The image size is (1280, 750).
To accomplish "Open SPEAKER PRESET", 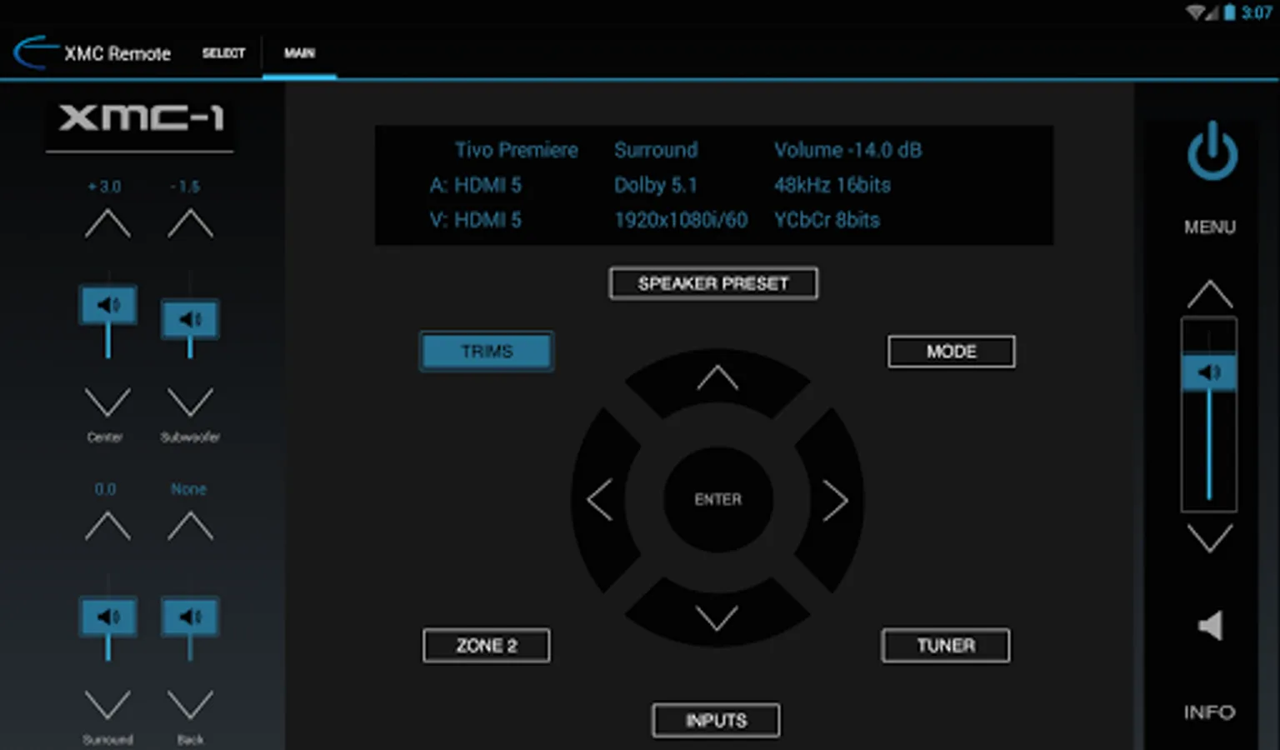I will pyautogui.click(x=713, y=283).
